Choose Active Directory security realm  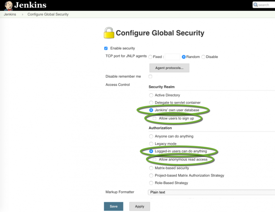[151, 95]
